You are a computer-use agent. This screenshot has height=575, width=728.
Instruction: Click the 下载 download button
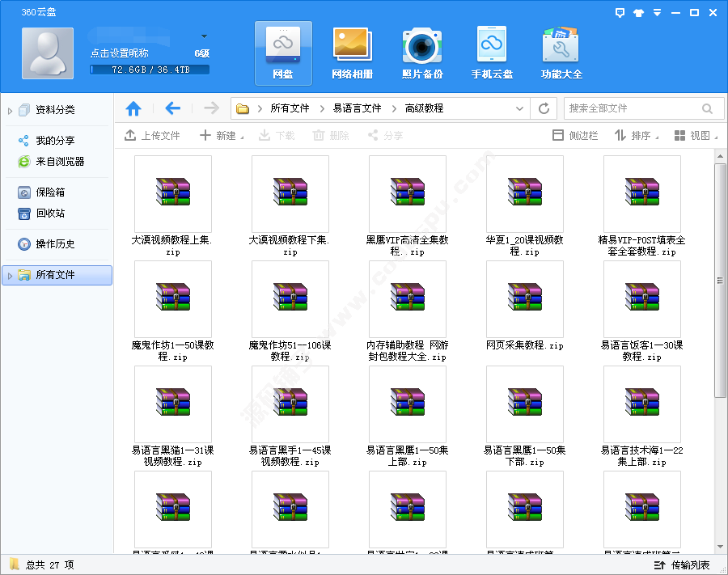(x=277, y=136)
